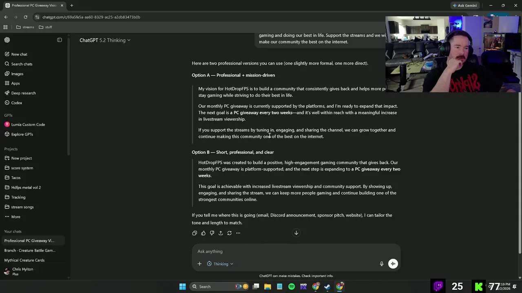Viewport: 522px width, 293px height.
Task: Create a New project
Action: point(18,158)
